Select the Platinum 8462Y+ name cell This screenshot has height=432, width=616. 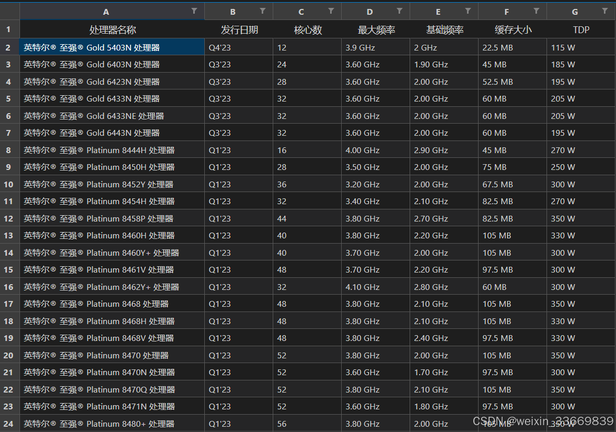[112, 287]
